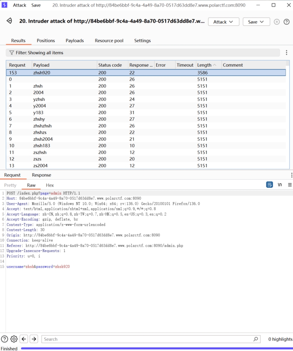Click the Referer header line
Viewport: 293px width, 351px height.
click(95, 246)
